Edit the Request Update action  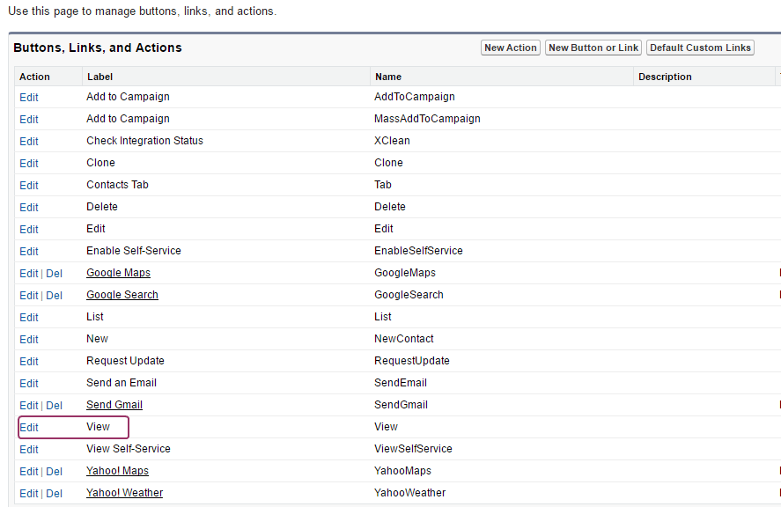click(x=29, y=361)
